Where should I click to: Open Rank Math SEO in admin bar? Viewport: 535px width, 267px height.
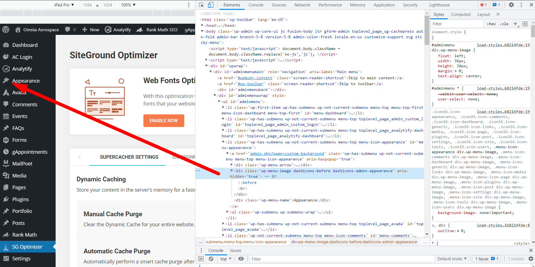coord(157,30)
